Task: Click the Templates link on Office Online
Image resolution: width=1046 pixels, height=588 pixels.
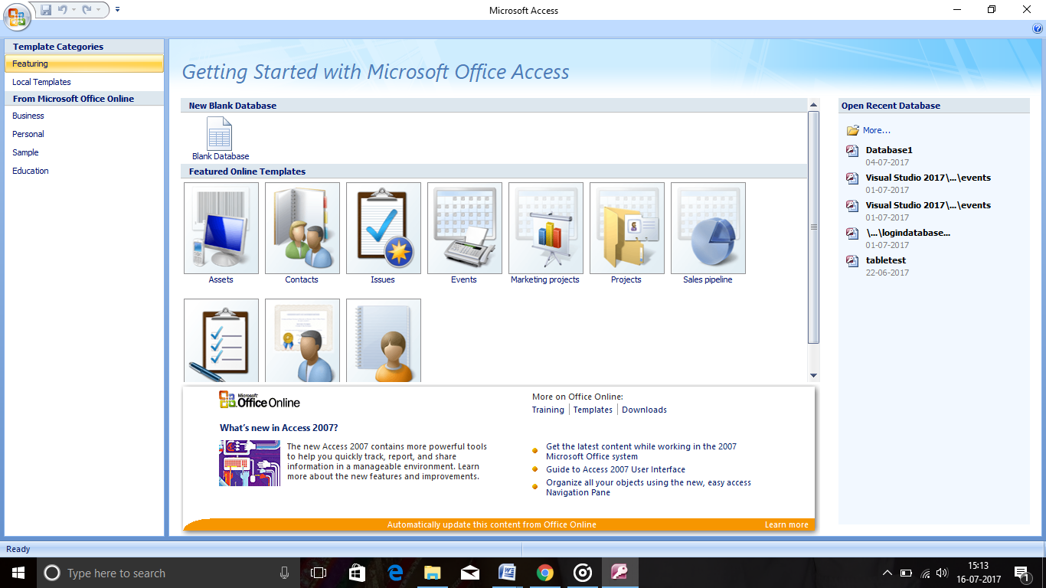Action: [593, 410]
